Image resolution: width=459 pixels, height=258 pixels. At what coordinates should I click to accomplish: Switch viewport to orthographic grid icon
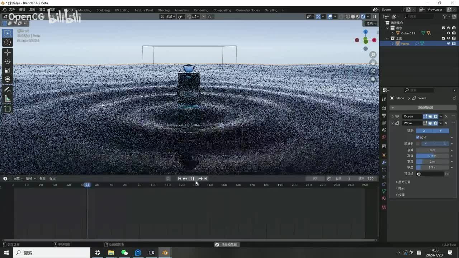[373, 79]
